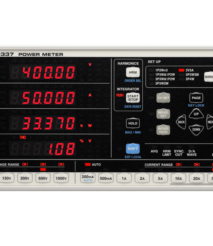Click the CH3 voltage range label
213x246 pixels.
coord(61,164)
